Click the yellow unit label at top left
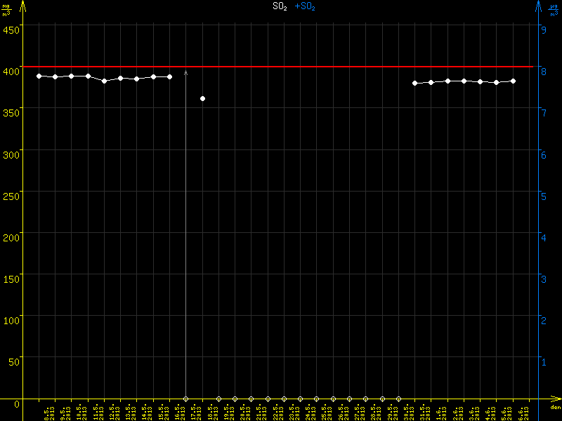The image size is (562, 421). click(6, 9)
